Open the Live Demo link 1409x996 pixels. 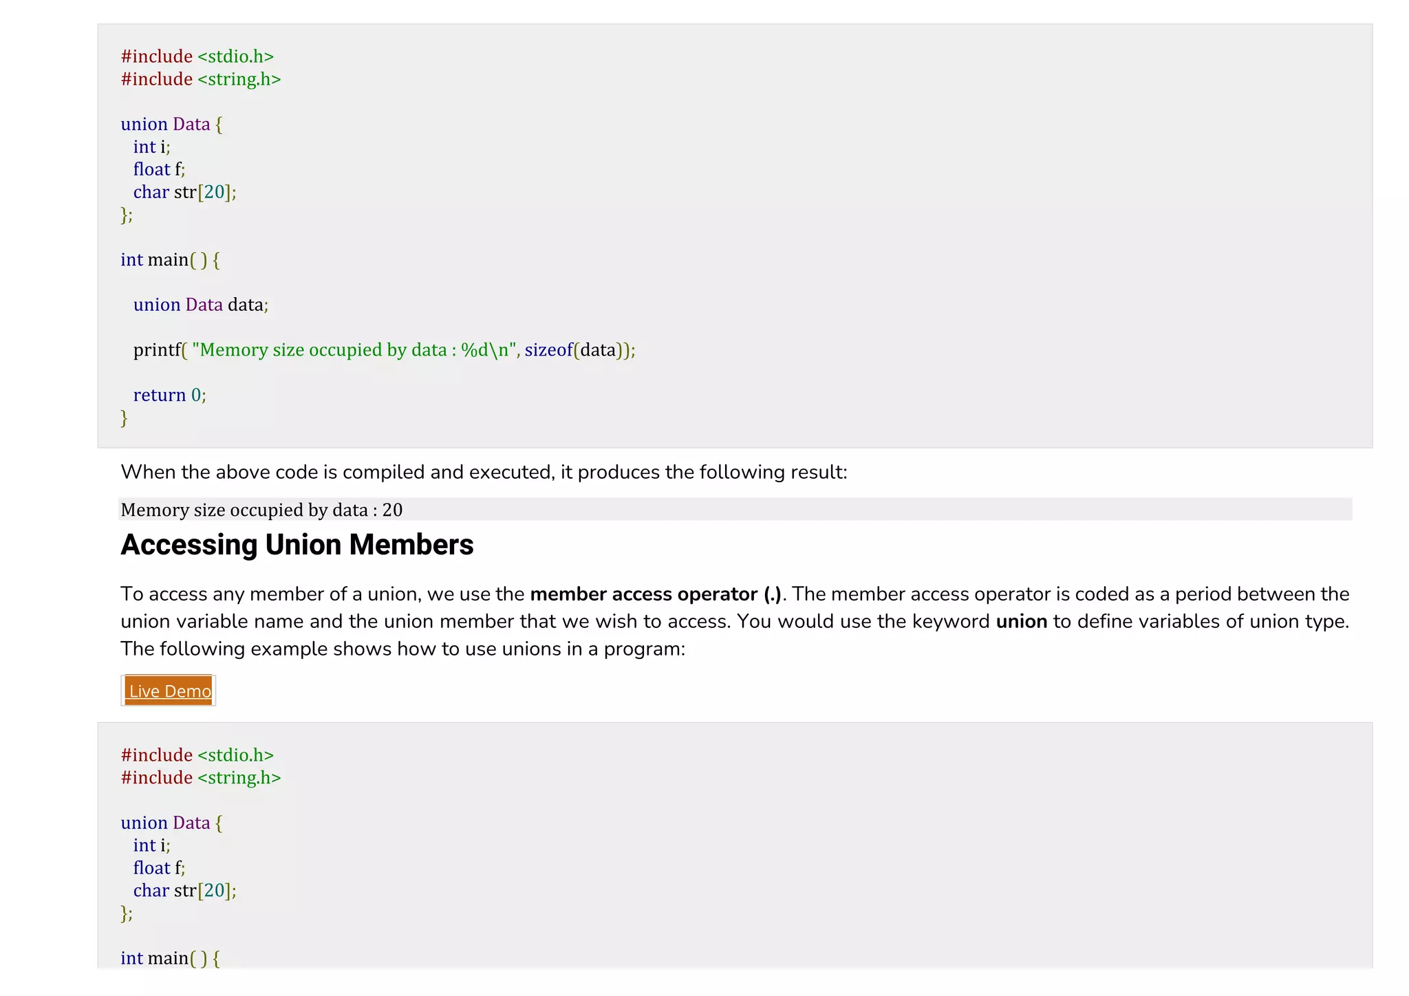pos(169,691)
